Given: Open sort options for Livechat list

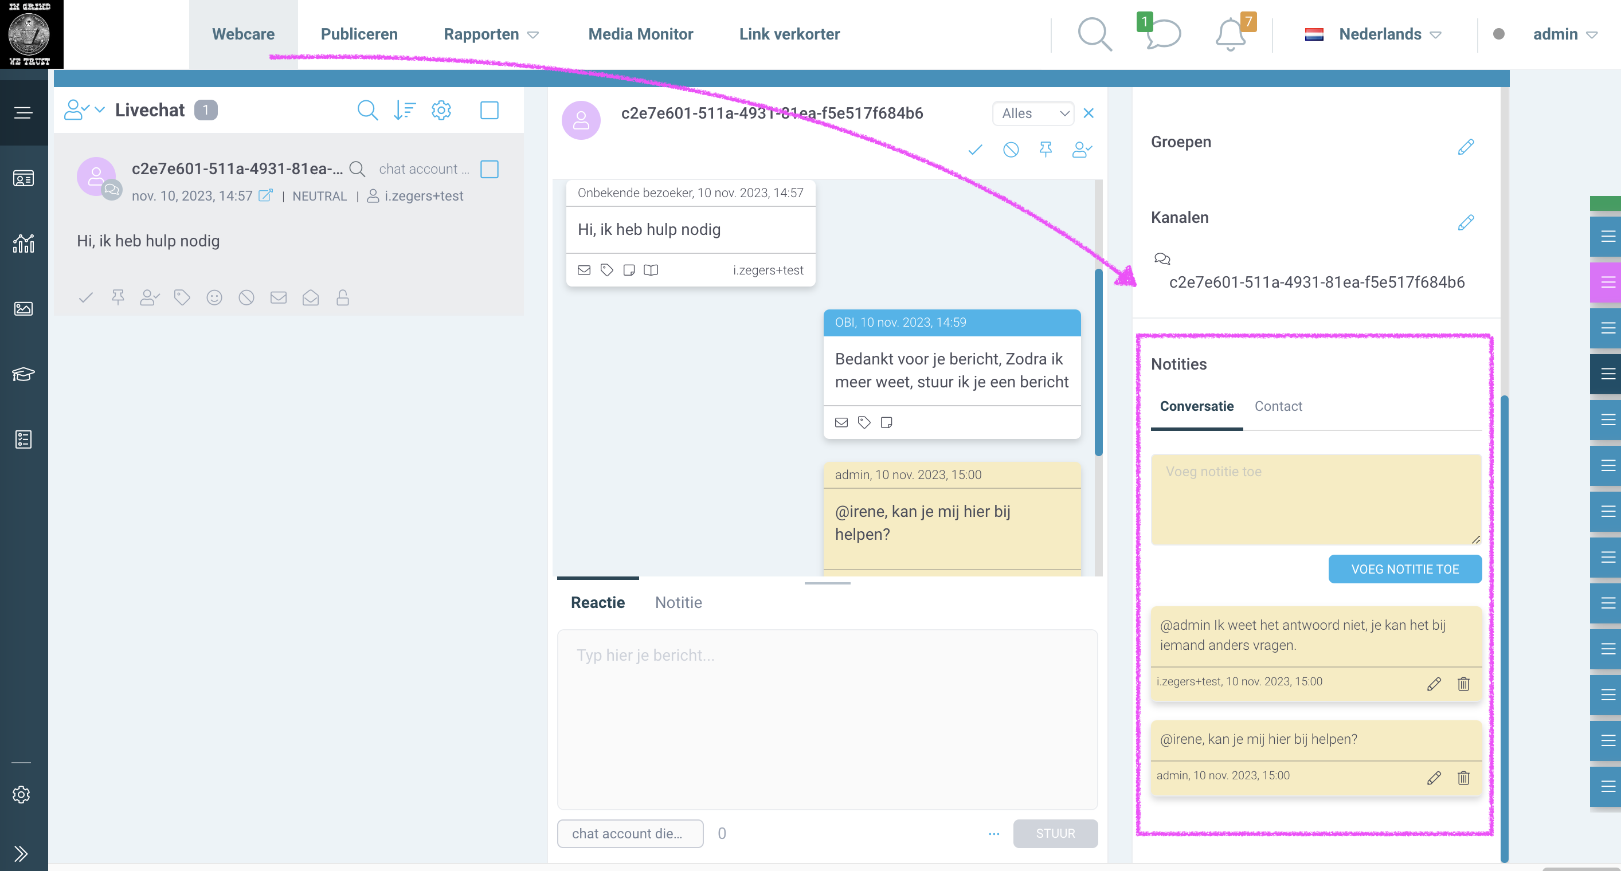Looking at the screenshot, I should tap(405, 110).
